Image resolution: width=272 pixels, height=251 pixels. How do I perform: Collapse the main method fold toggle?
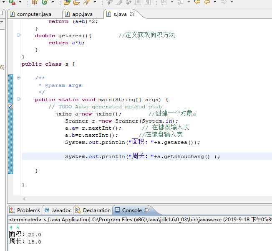[18, 100]
